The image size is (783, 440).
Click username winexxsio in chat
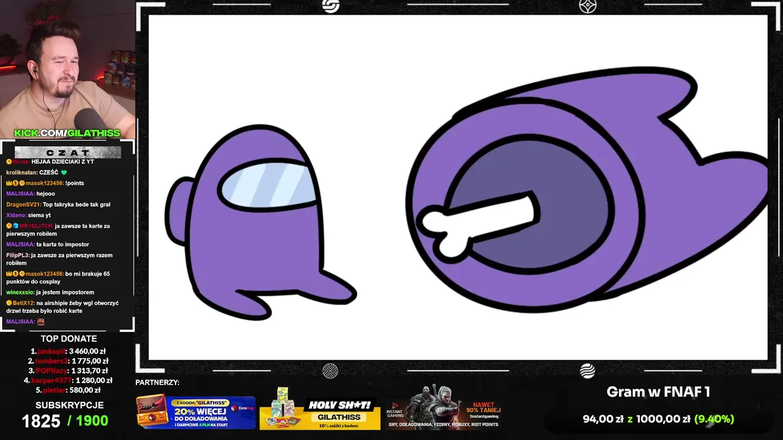coord(20,292)
